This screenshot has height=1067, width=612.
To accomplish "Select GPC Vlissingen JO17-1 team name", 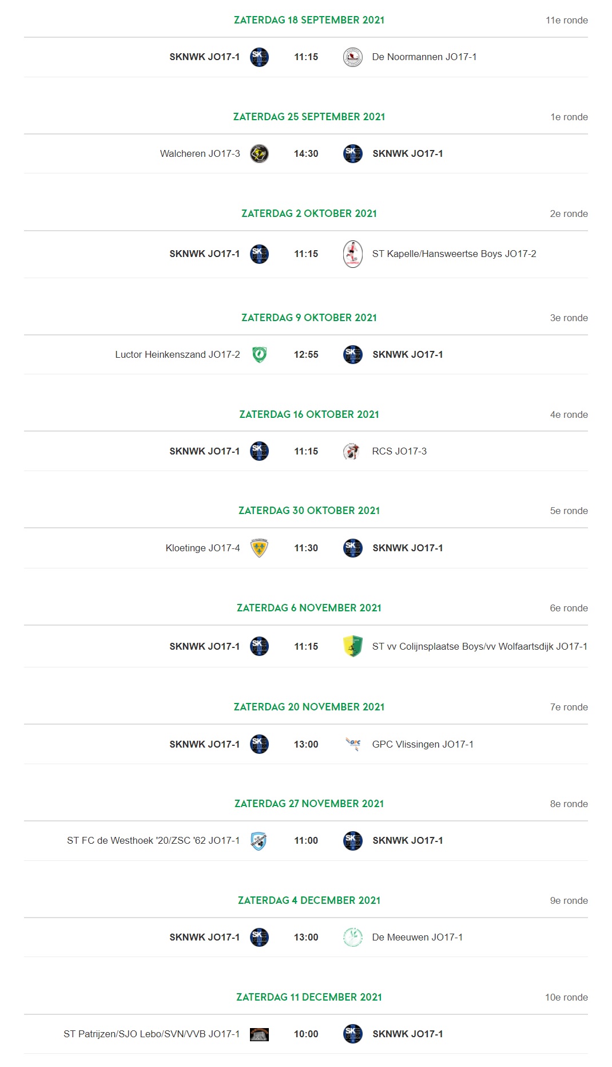I will 423,744.
